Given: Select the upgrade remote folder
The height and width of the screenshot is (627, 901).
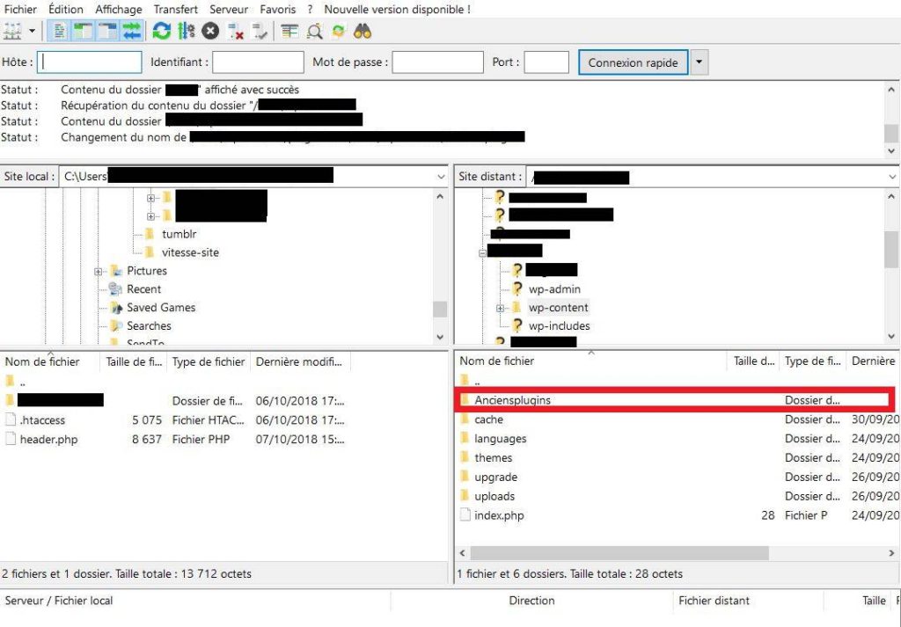Looking at the screenshot, I should pyautogui.click(x=496, y=478).
